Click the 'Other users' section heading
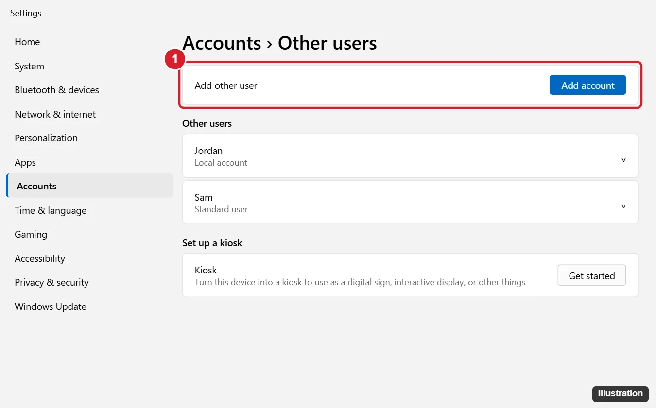The height and width of the screenshot is (408, 656). [207, 123]
